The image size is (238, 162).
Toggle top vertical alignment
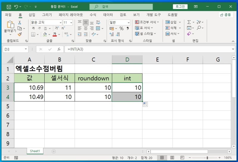[80, 23]
